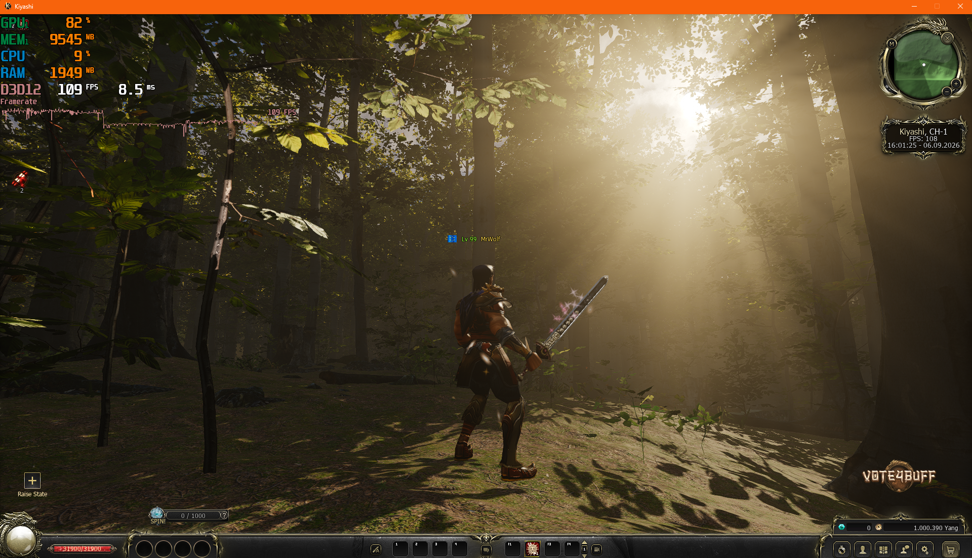The image size is (972, 558).
Task: Select the third empty circular slot
Action: point(183,549)
